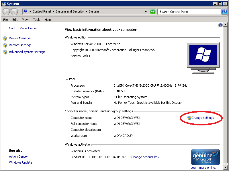
Task: Click Learn more online link
Action: (x=204, y=168)
